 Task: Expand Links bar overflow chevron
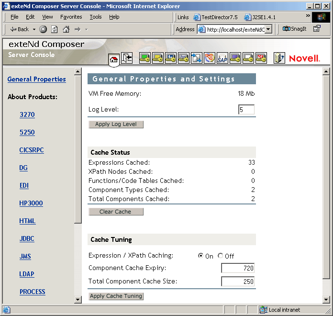click(308, 16)
